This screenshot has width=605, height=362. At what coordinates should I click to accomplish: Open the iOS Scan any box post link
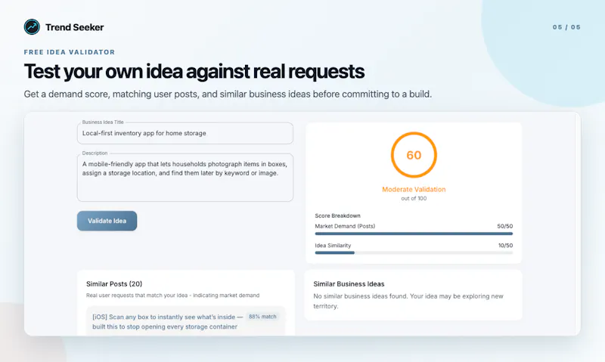point(167,321)
